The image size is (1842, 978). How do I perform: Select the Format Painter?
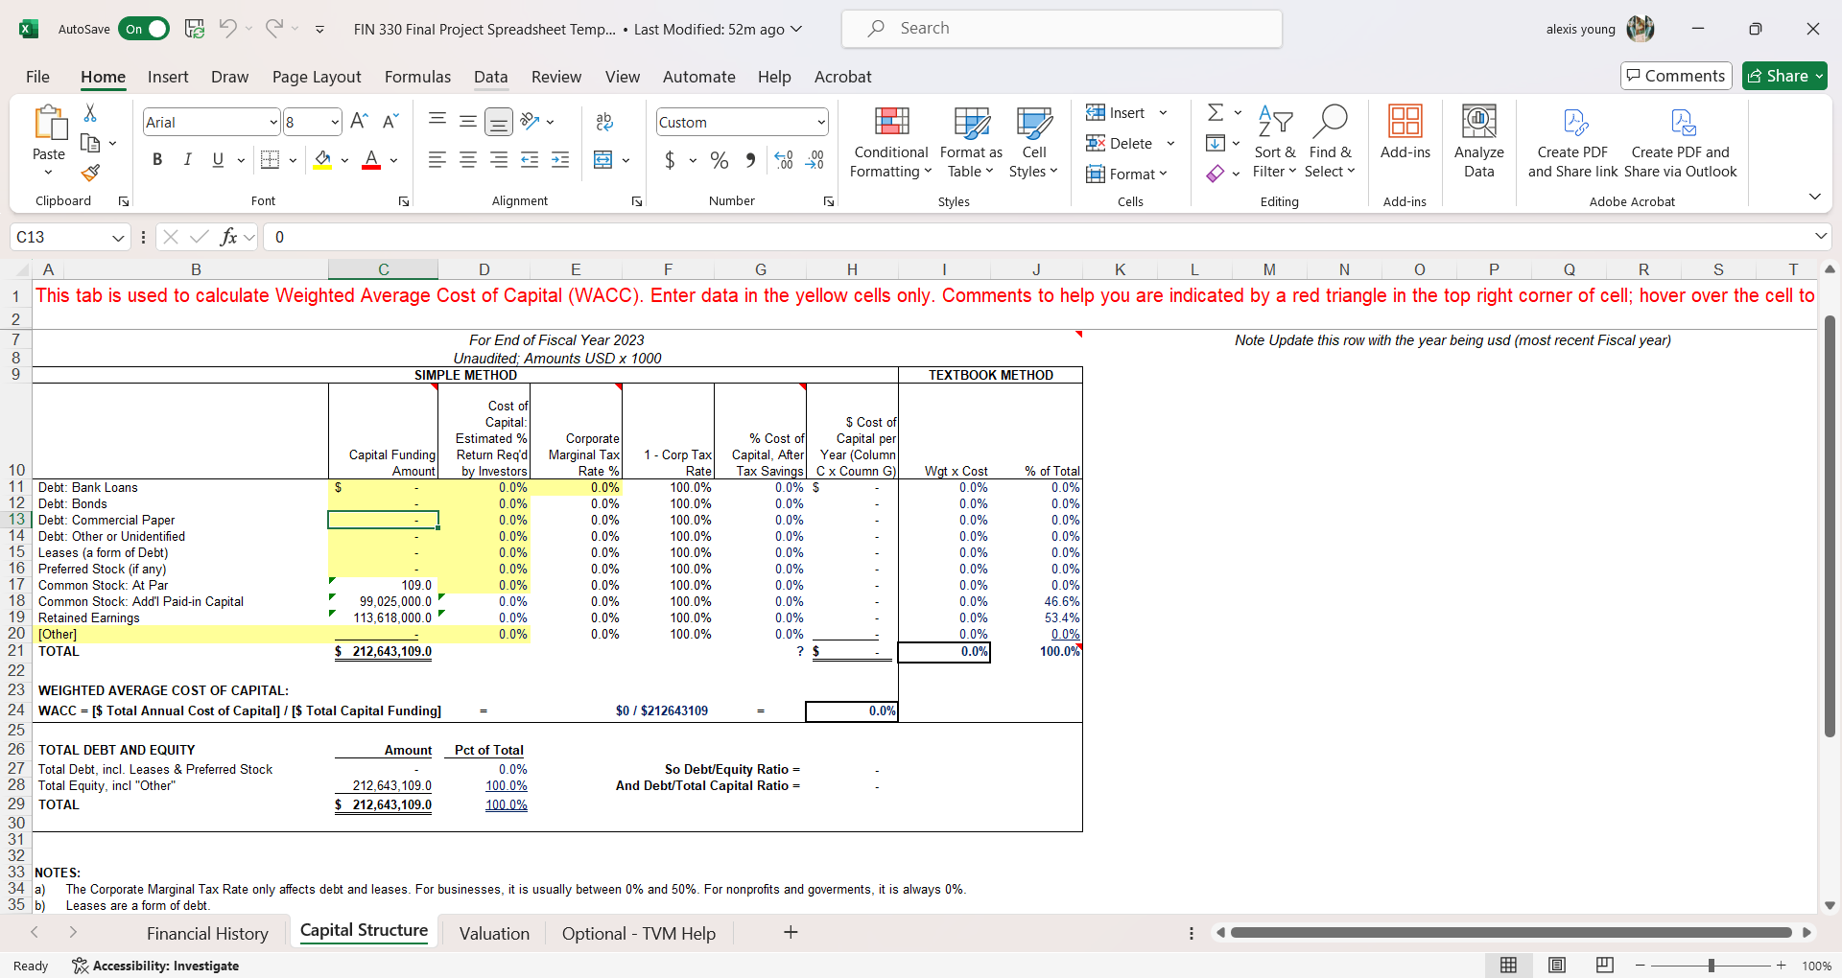pos(90,174)
